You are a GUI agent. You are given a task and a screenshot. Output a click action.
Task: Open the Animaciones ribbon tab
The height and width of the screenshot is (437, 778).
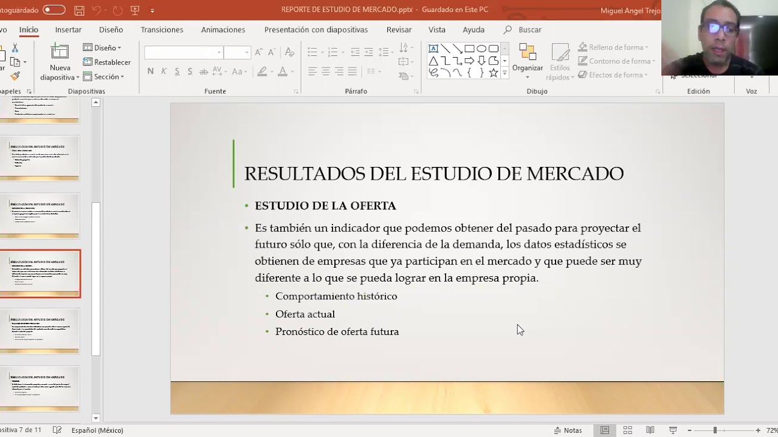tap(223, 30)
